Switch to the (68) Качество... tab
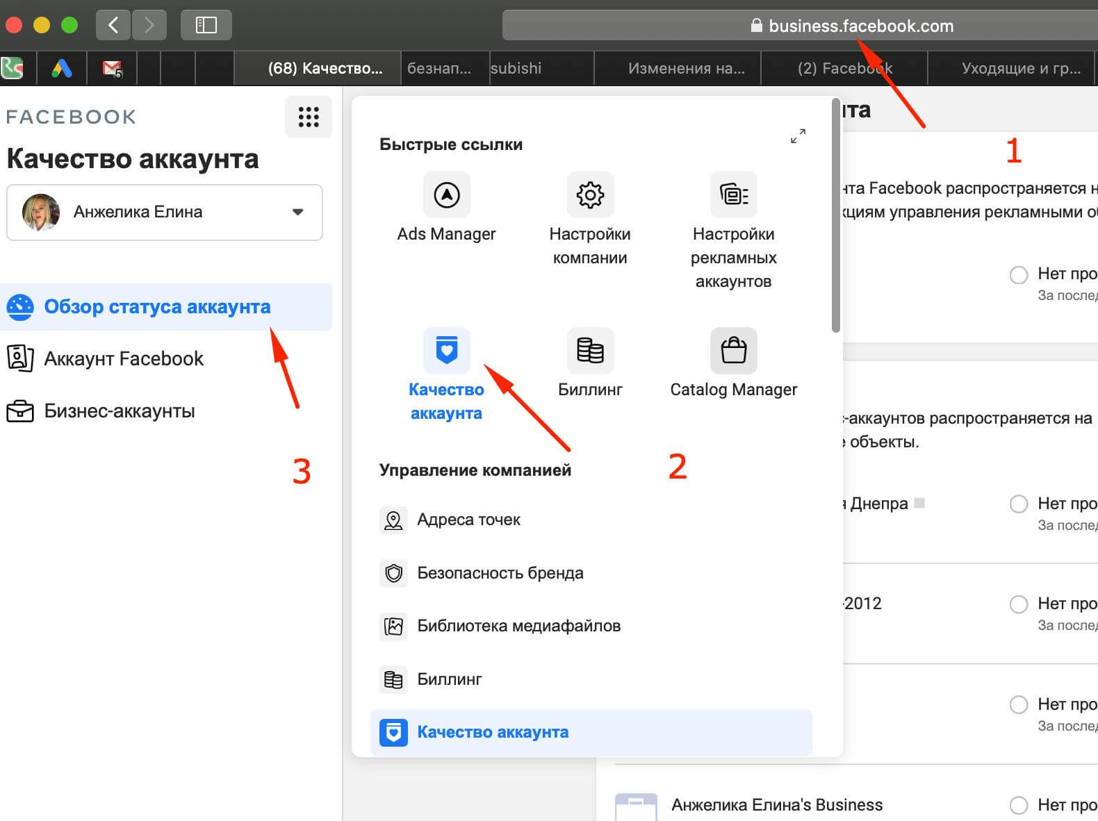 coord(318,68)
